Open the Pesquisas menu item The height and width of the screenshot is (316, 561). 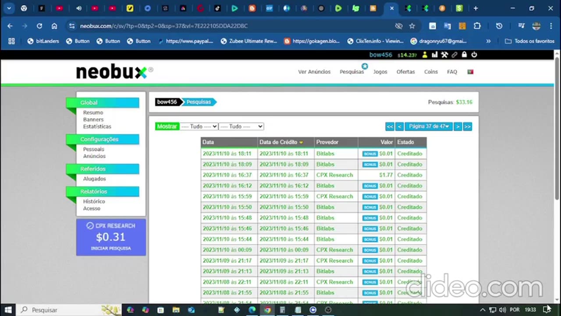352,72
